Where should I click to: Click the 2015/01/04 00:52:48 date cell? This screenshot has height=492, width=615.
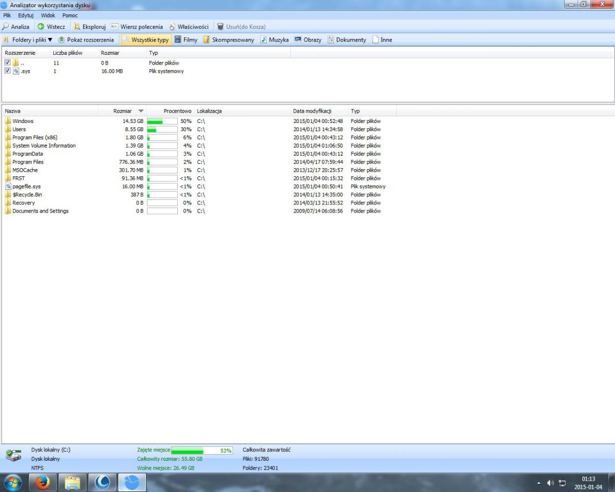point(318,121)
